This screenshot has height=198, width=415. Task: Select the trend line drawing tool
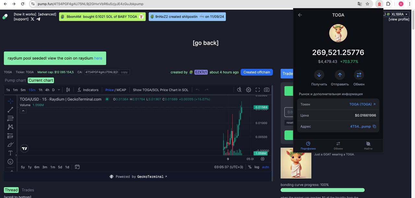click(10, 110)
